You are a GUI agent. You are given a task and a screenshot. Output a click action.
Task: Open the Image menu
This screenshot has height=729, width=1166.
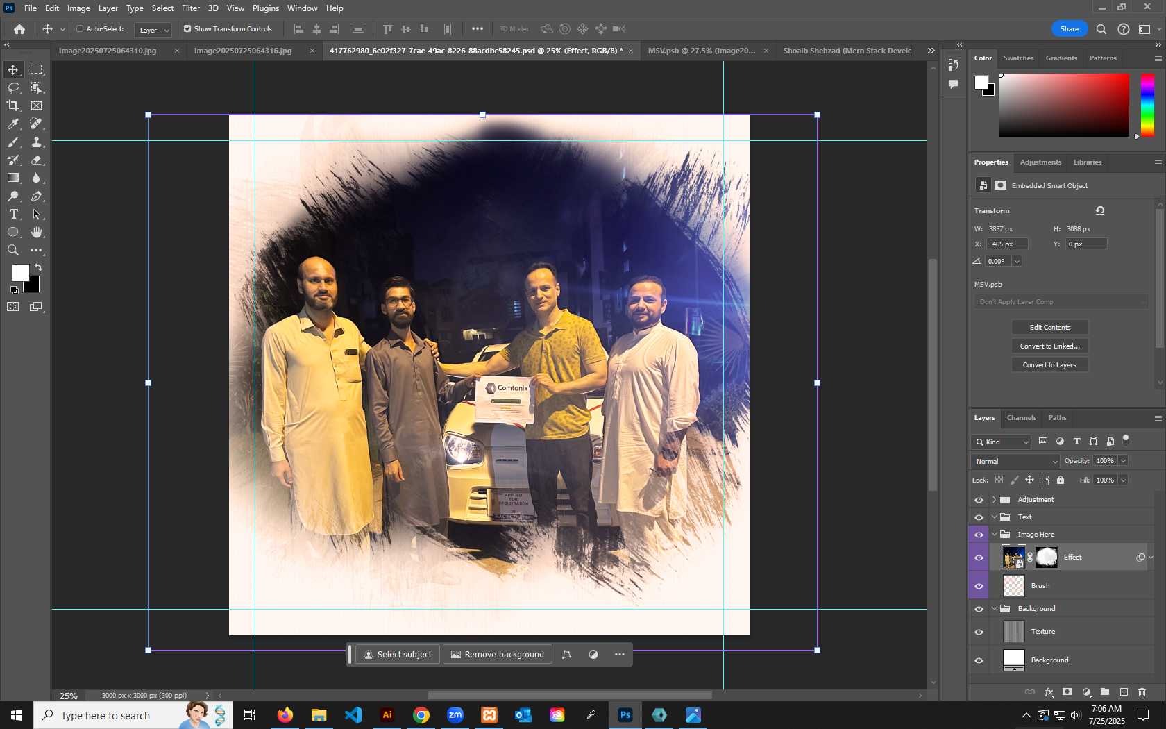click(78, 8)
